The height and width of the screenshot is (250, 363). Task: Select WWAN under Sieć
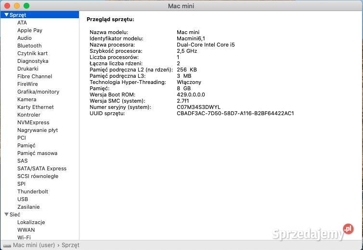pyautogui.click(x=26, y=230)
